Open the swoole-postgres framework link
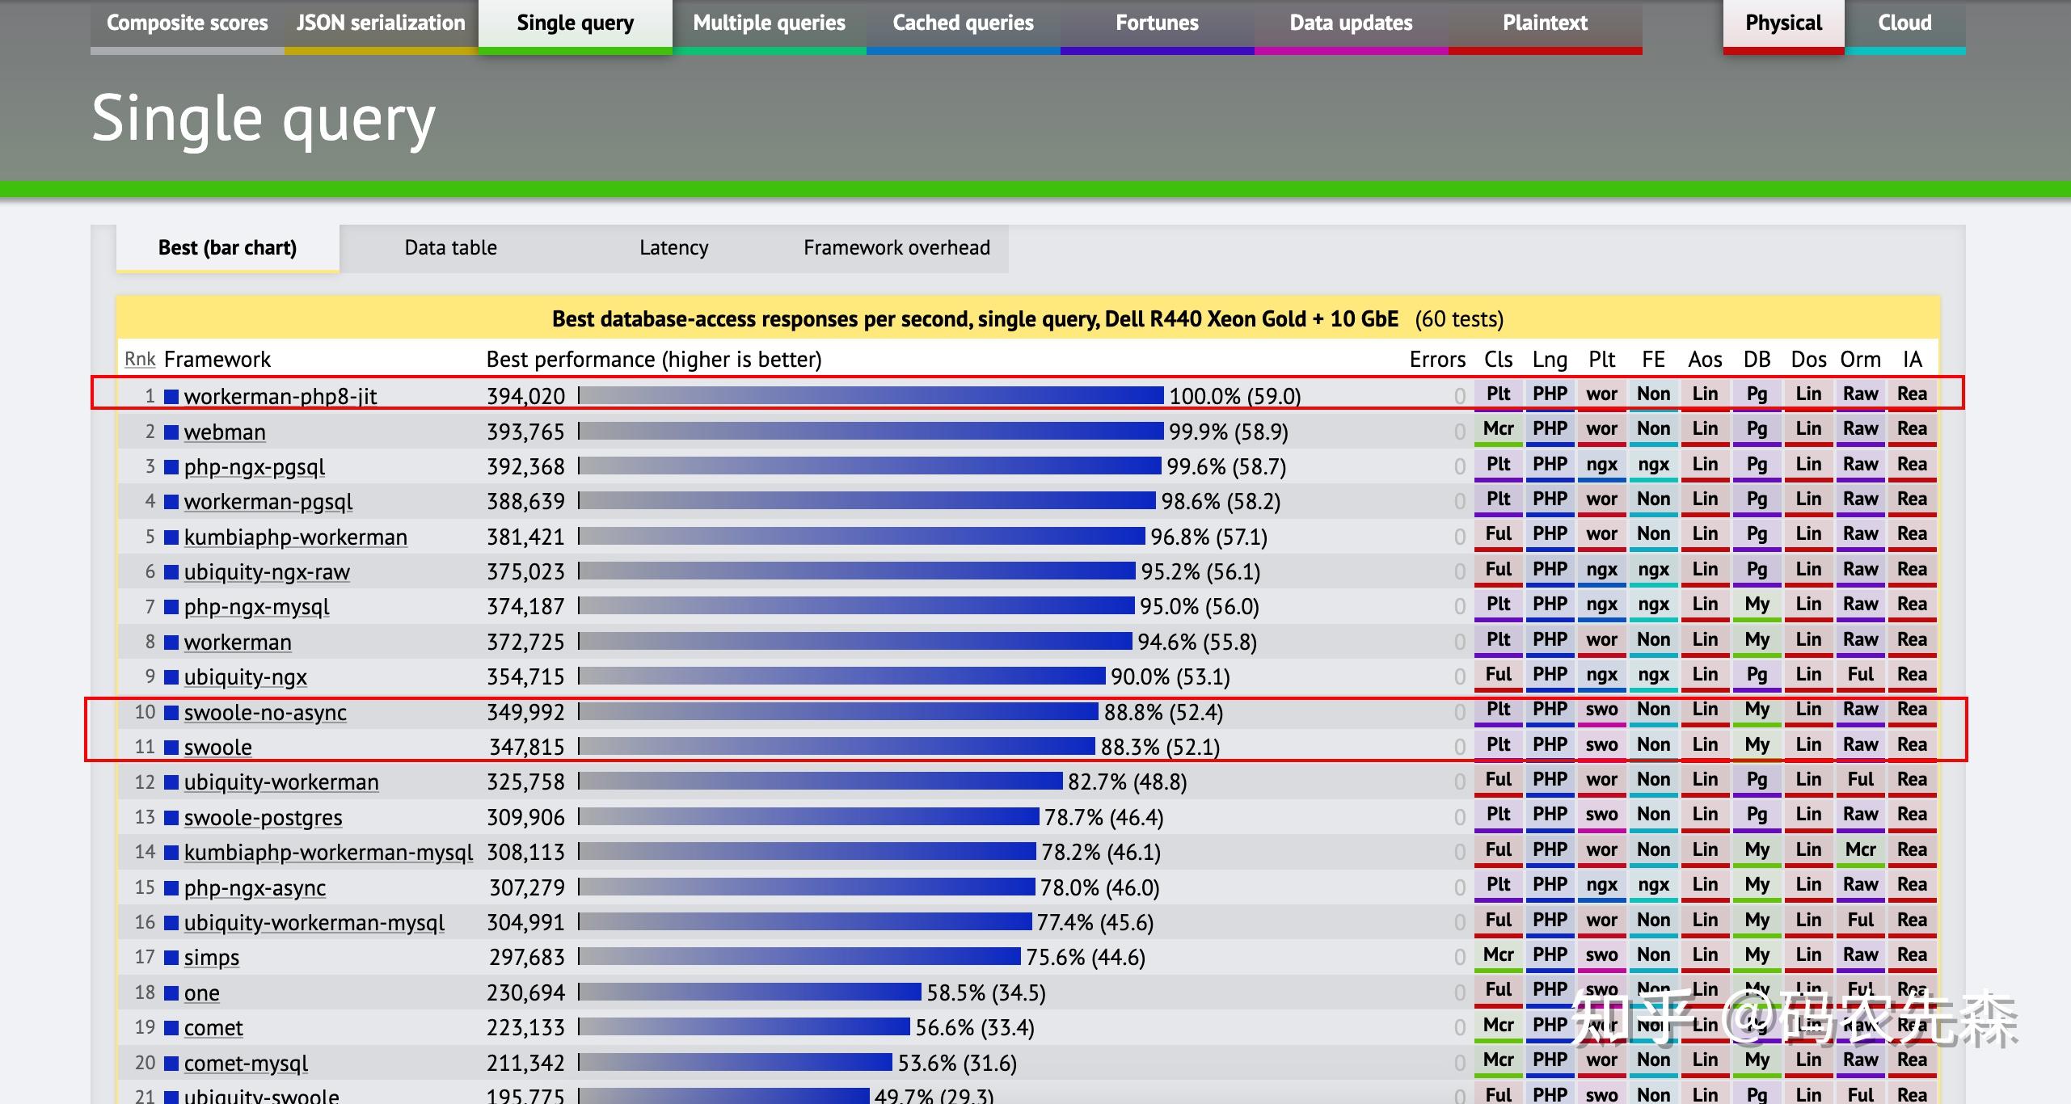 pos(263,817)
